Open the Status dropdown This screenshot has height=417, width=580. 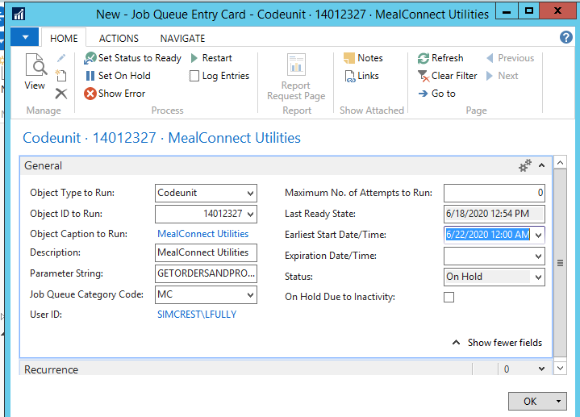click(x=538, y=277)
